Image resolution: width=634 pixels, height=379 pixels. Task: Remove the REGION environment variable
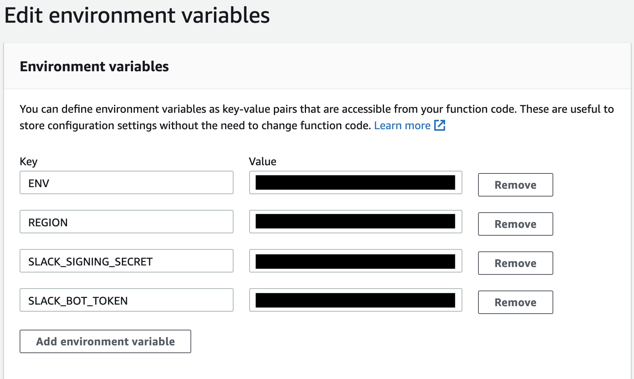tap(515, 224)
